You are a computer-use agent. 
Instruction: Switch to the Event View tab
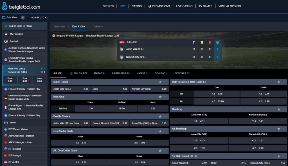click(x=79, y=26)
